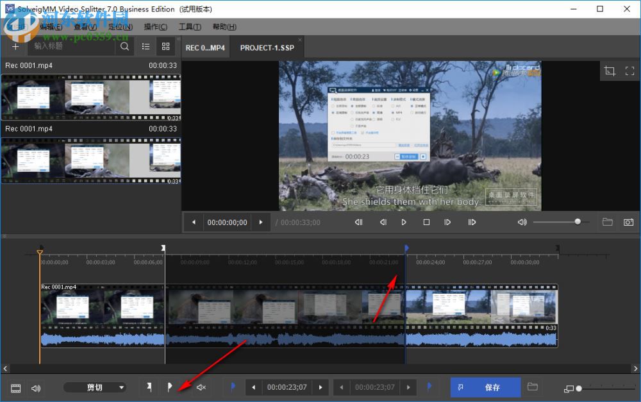Image resolution: width=641 pixels, height=402 pixels.
Task: Switch to the PROJECT-1.SSP tab
Action: 267,46
